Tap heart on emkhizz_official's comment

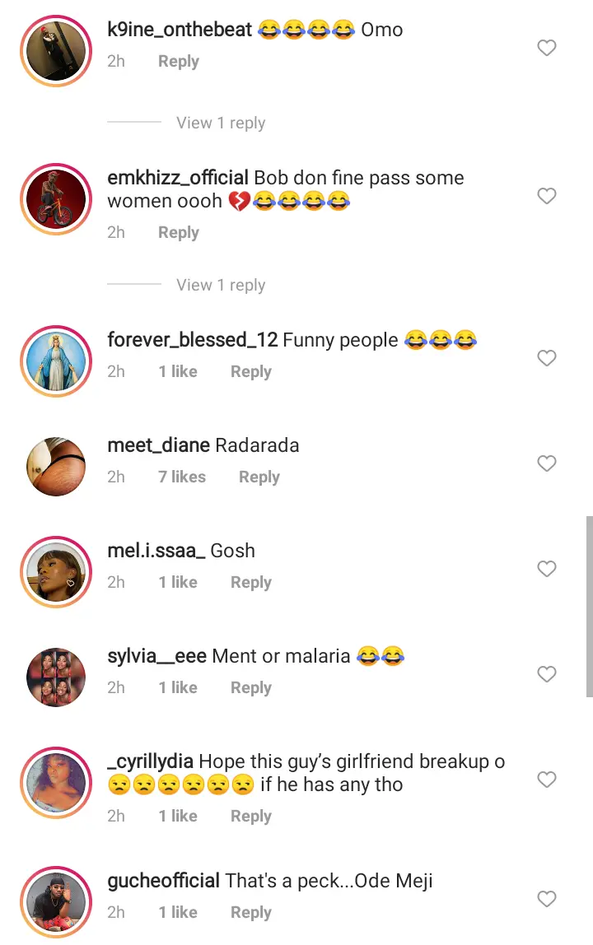tap(547, 196)
